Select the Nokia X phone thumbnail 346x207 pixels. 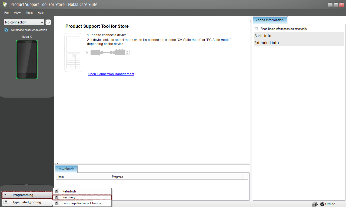pyautogui.click(x=27, y=60)
